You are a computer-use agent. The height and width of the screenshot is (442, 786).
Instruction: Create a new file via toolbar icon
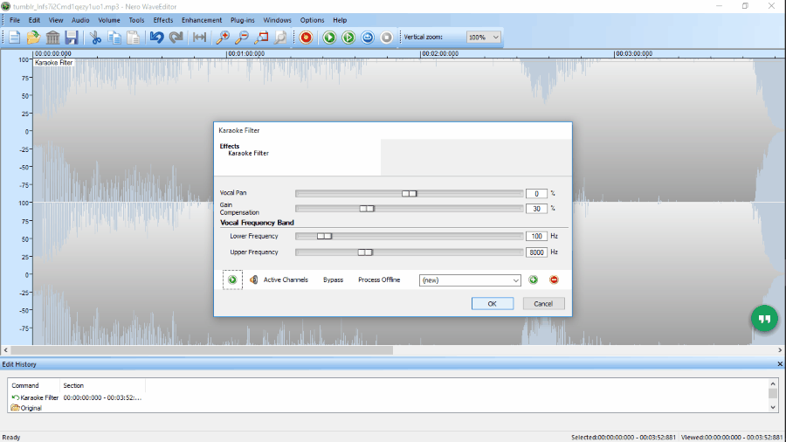click(15, 38)
